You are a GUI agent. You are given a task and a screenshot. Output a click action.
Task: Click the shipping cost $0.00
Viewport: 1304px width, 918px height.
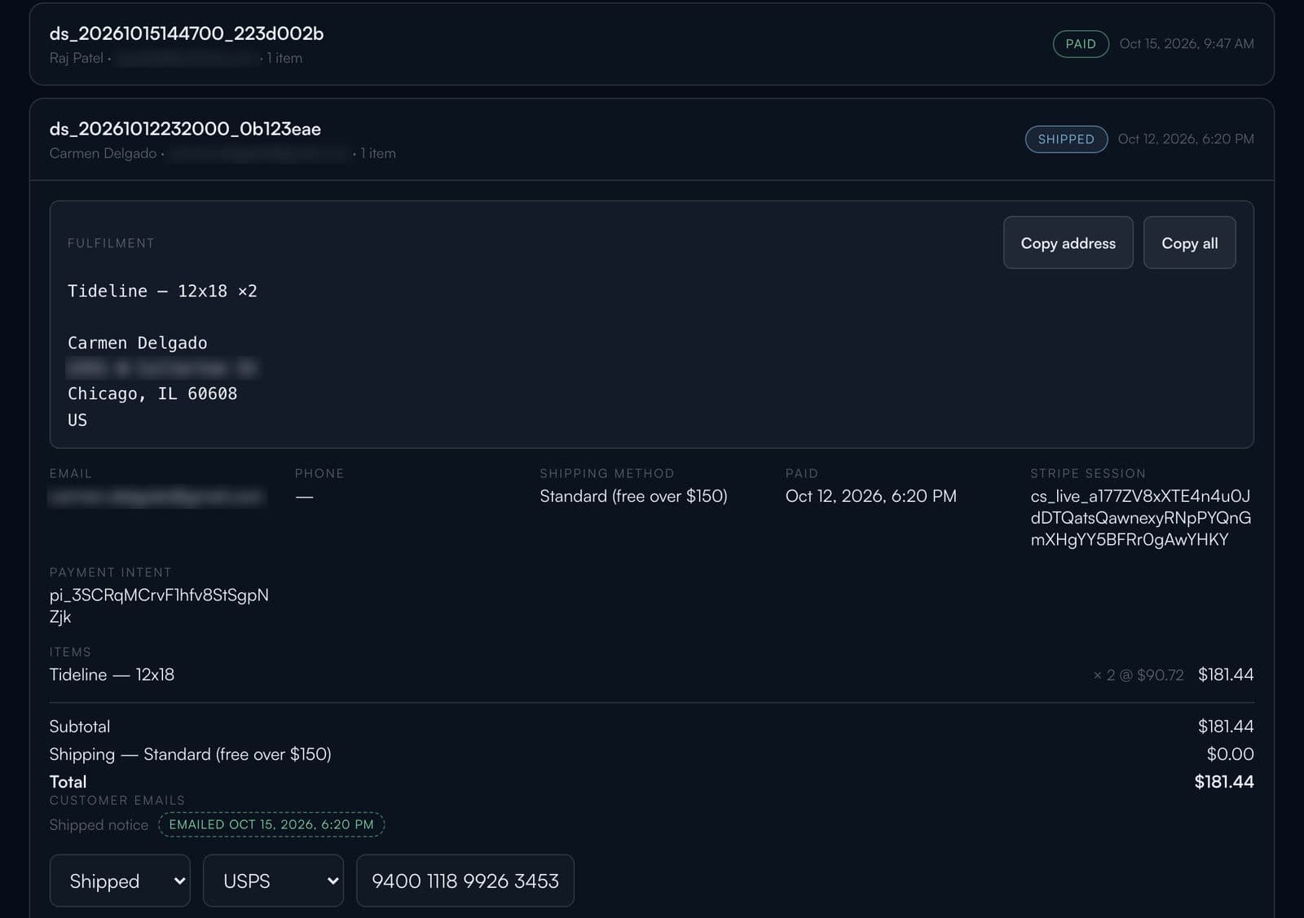1230,754
